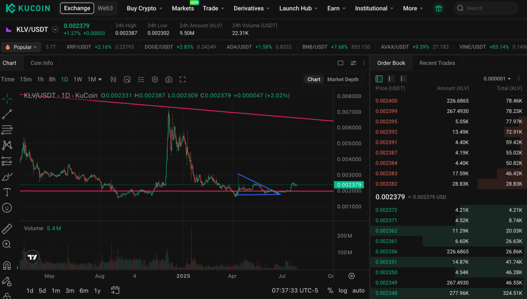This screenshot has height=299, width=527.
Task: Switch to the Recent Trades tab
Action: [437, 63]
